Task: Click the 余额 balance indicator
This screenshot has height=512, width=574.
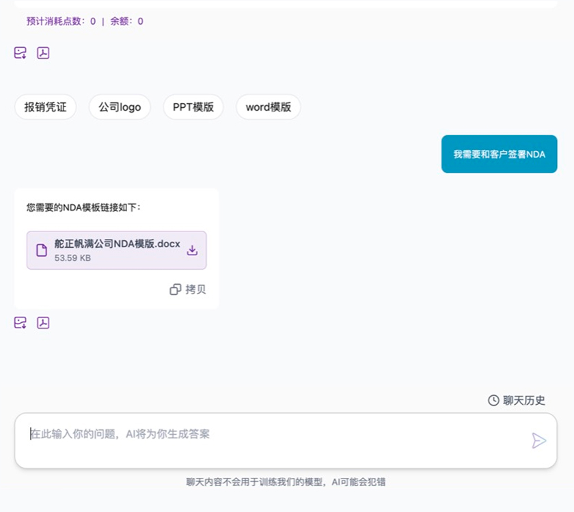Action: point(126,21)
